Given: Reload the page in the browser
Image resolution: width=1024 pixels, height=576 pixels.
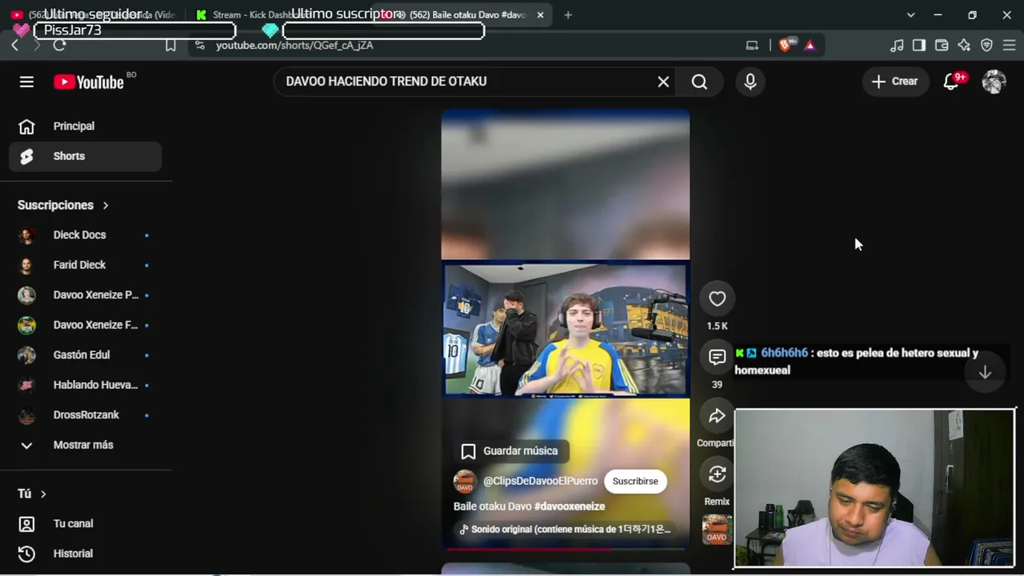Looking at the screenshot, I should (59, 46).
